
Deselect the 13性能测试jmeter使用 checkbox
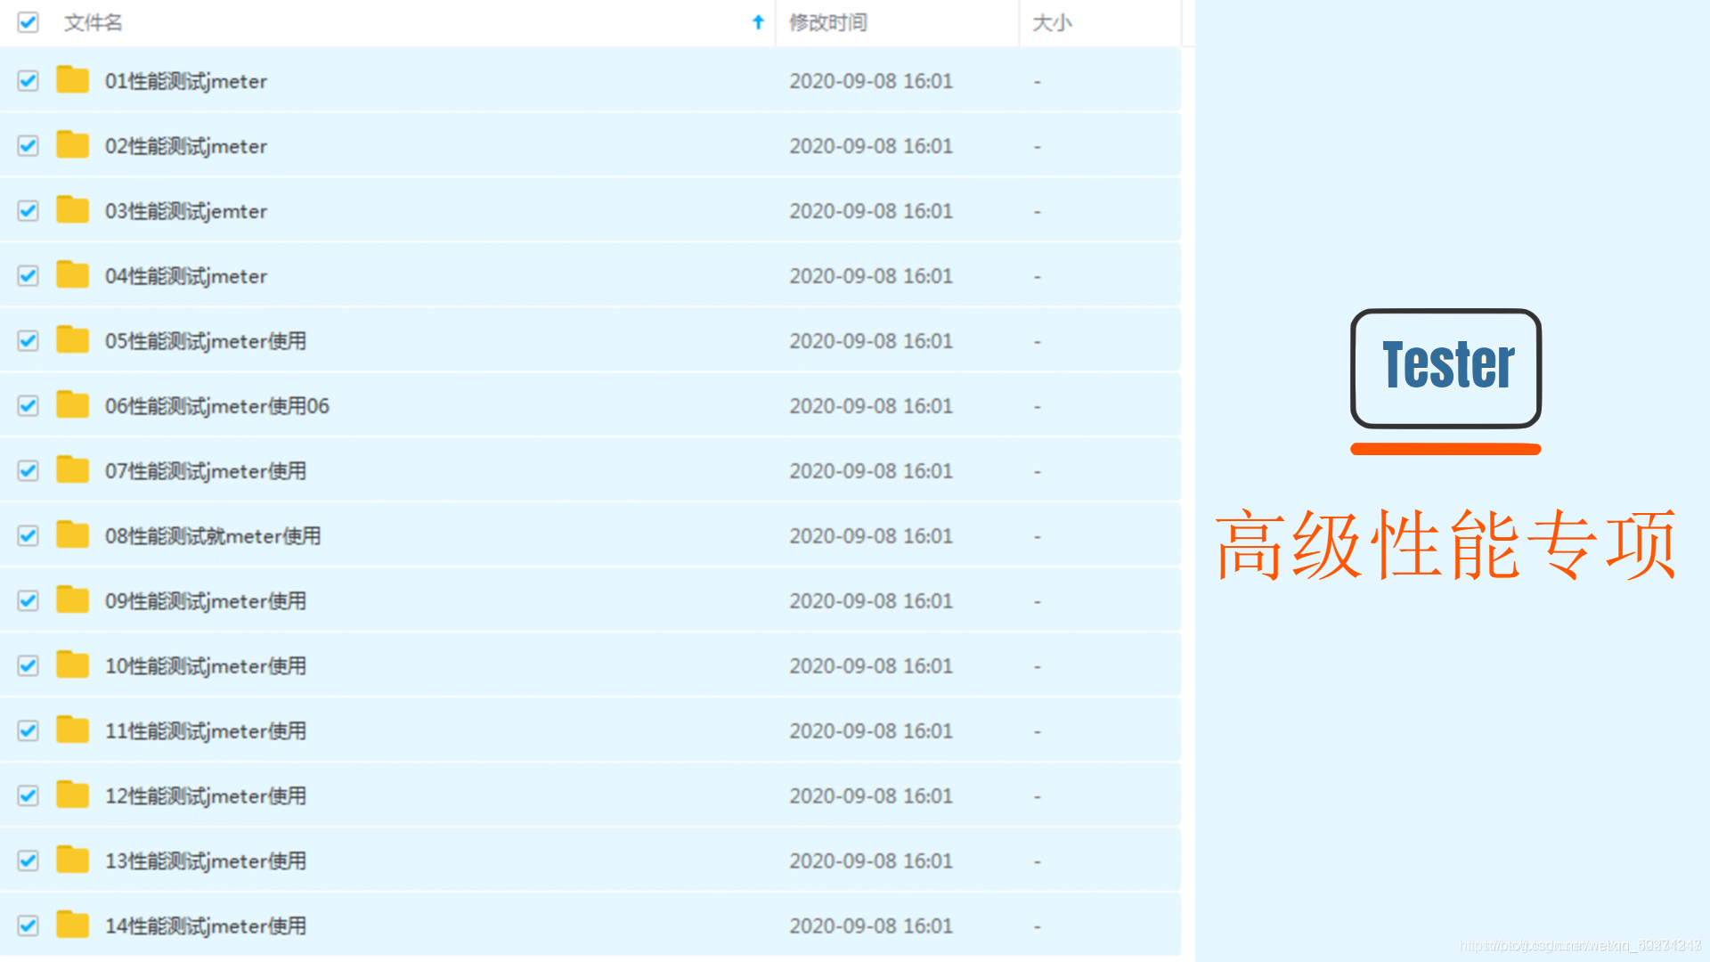28,861
